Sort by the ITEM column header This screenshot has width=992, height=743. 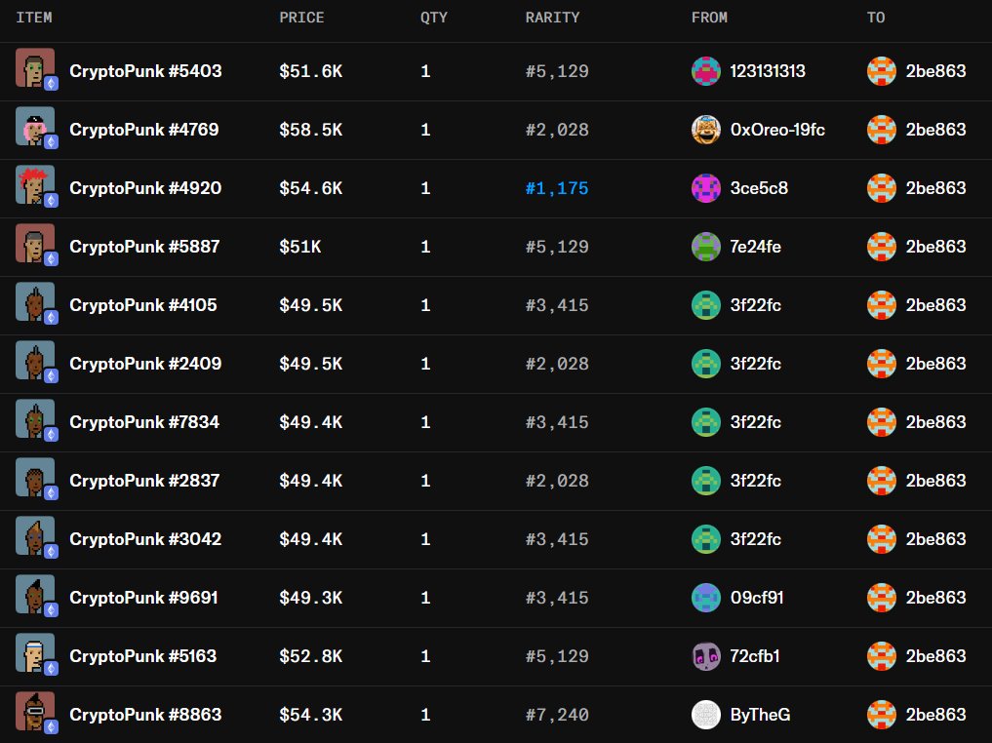coord(34,18)
